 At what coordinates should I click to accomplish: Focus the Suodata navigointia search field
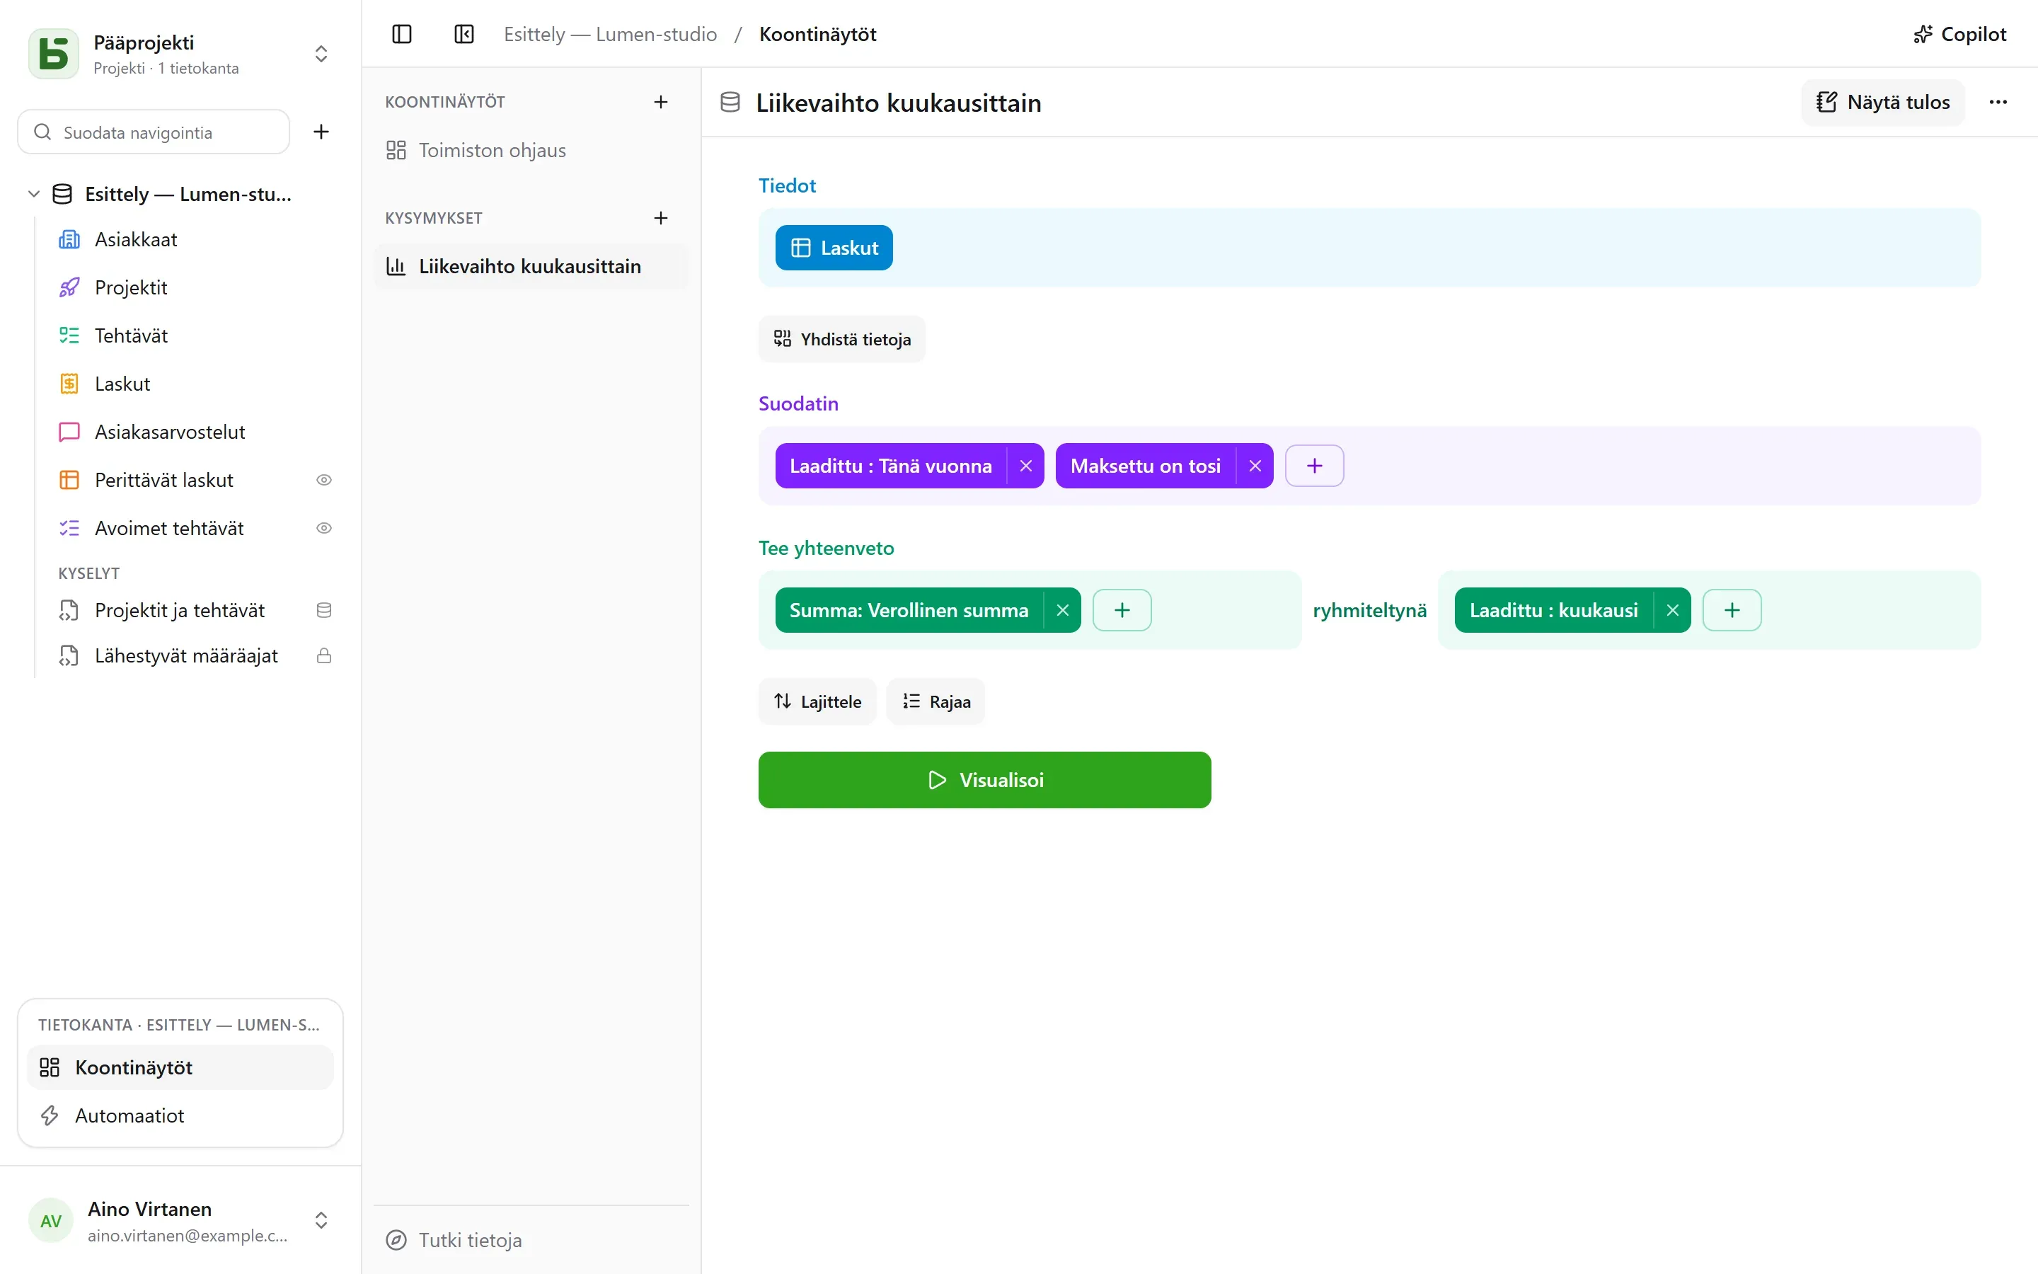pos(154,132)
